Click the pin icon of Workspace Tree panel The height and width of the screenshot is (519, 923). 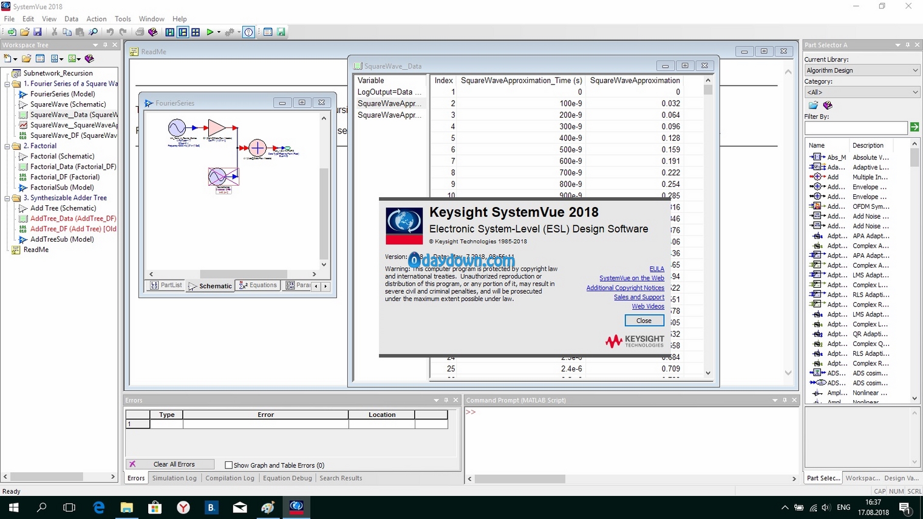[x=105, y=45]
